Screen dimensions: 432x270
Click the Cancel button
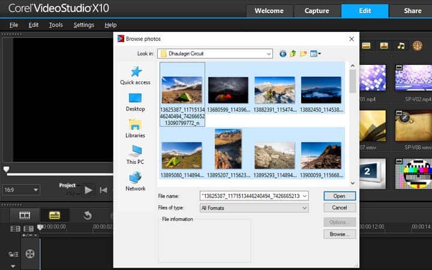click(x=340, y=208)
